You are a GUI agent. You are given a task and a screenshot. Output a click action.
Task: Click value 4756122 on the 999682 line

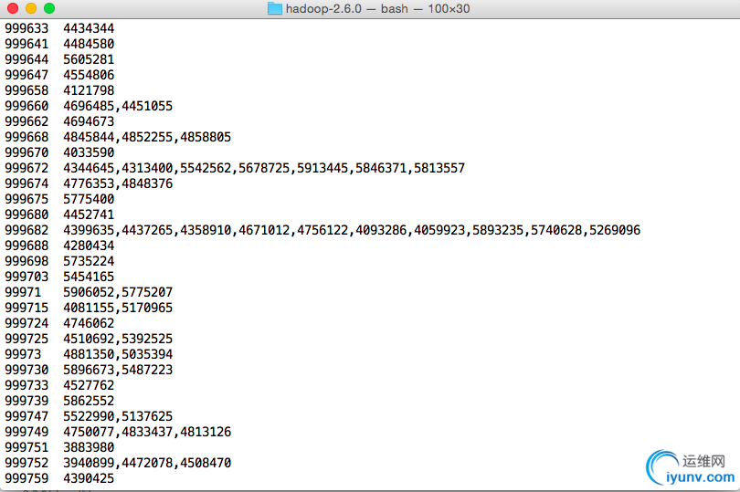pos(322,230)
